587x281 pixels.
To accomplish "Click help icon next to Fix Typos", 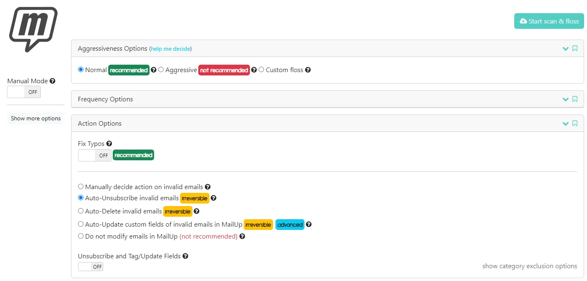I will (x=109, y=144).
